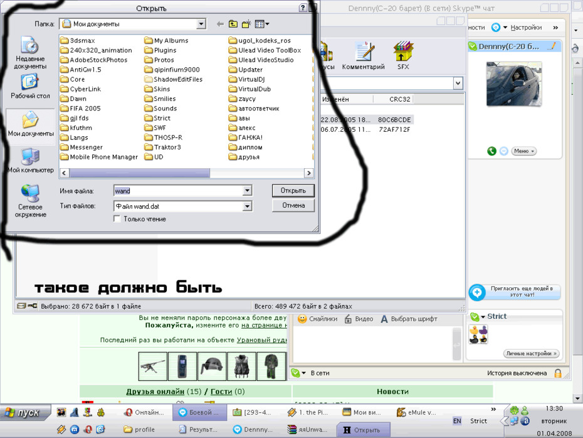Image resolution: width=583 pixels, height=438 pixels.
Task: Open Recent documents in dialog sidebar
Action: [x=30, y=53]
